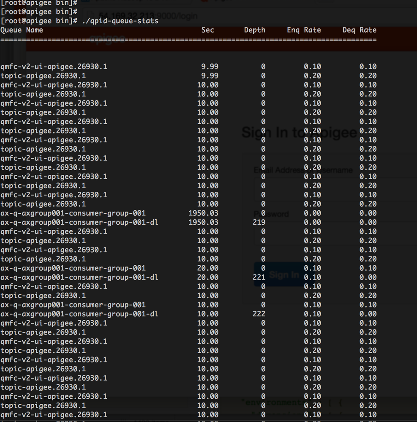Click 9.99 in the qmfc-v2-ui-apigee row
The height and width of the screenshot is (422, 417).
coord(210,66)
